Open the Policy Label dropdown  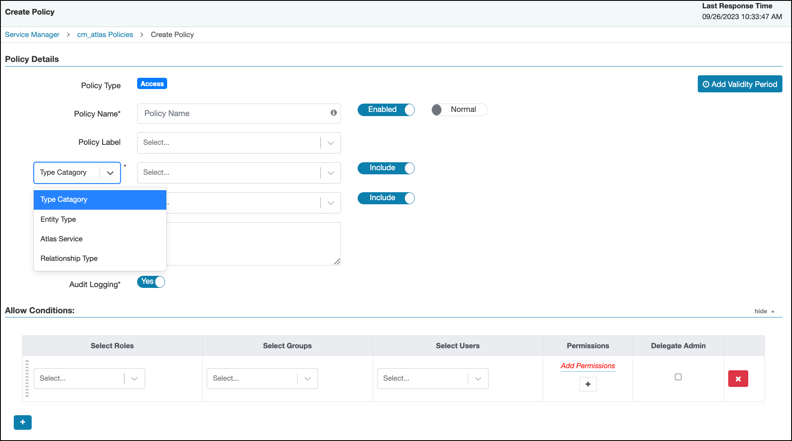[331, 143]
